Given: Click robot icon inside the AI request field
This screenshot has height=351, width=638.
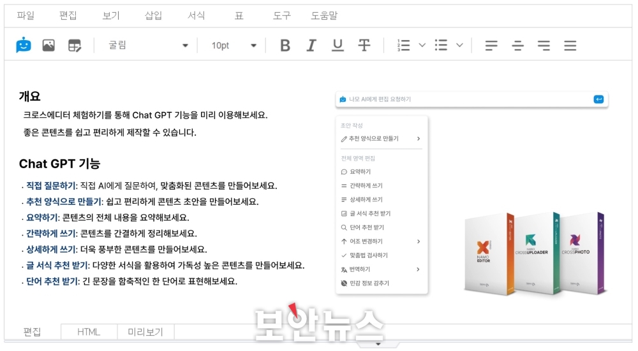Looking at the screenshot, I should tap(343, 99).
